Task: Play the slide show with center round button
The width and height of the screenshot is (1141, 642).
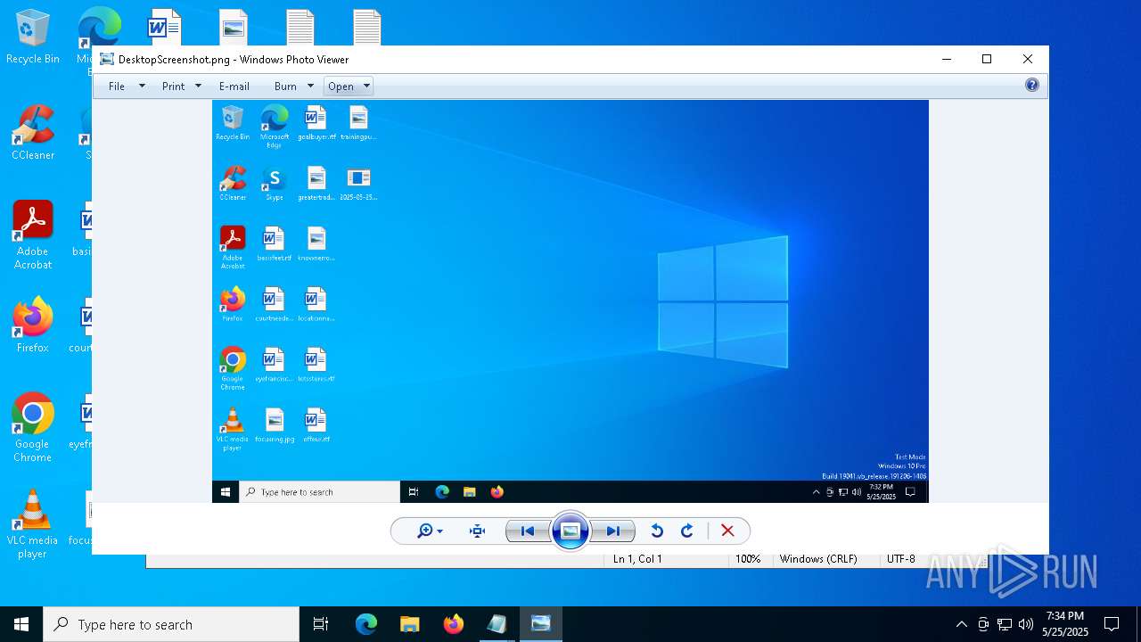Action: [570, 531]
